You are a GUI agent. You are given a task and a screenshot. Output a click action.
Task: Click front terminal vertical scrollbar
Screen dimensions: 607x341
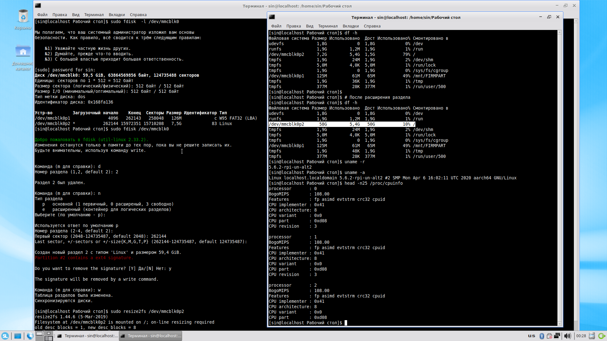tap(560, 177)
